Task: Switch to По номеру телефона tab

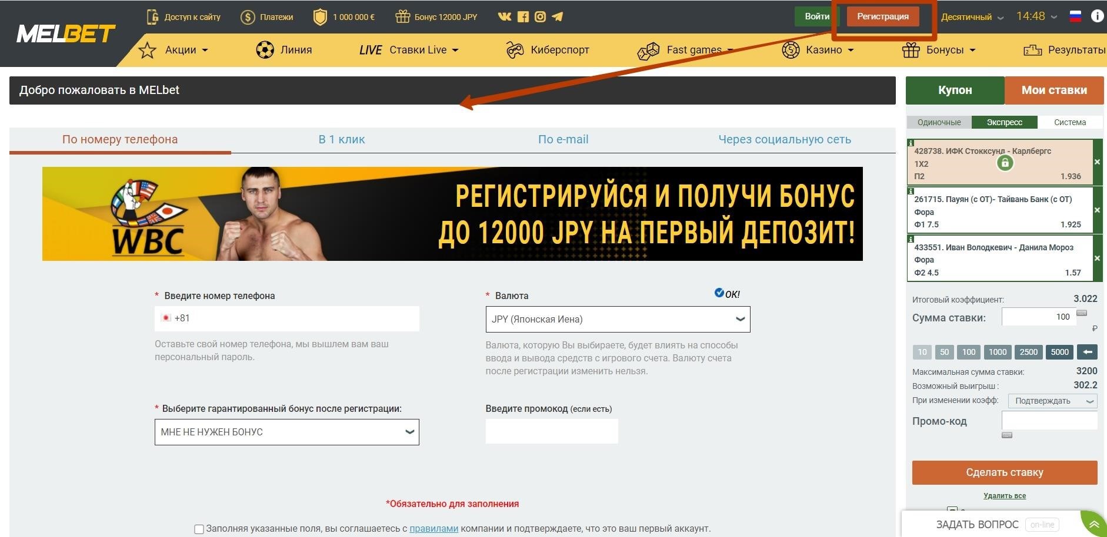Action: (120, 140)
